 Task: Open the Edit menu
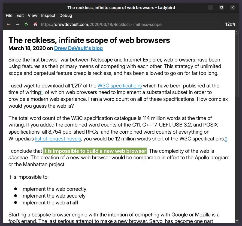pos(20,16)
